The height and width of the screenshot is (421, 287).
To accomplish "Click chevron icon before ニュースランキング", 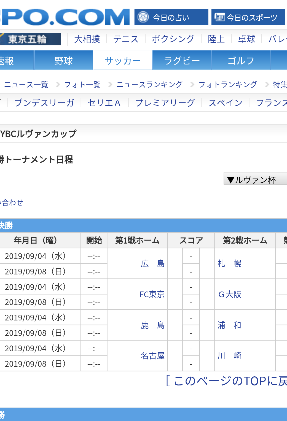I will point(110,84).
